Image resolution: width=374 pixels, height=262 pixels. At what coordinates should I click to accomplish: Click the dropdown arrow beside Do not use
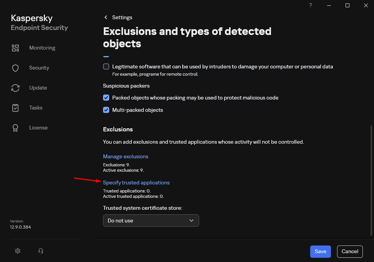point(192,221)
